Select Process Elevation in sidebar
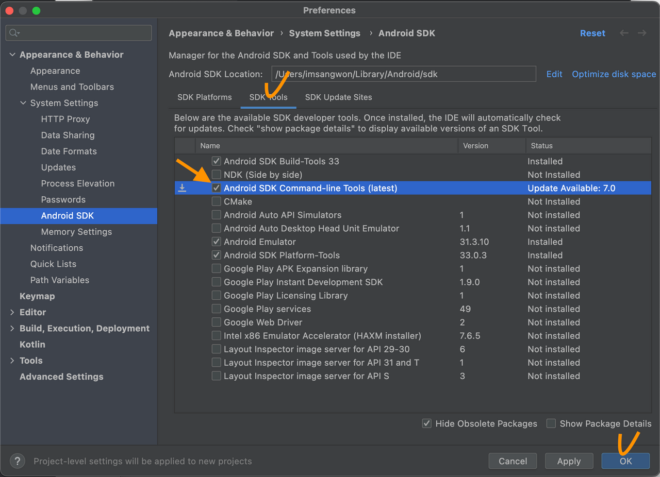This screenshot has width=660, height=477. pos(78,183)
